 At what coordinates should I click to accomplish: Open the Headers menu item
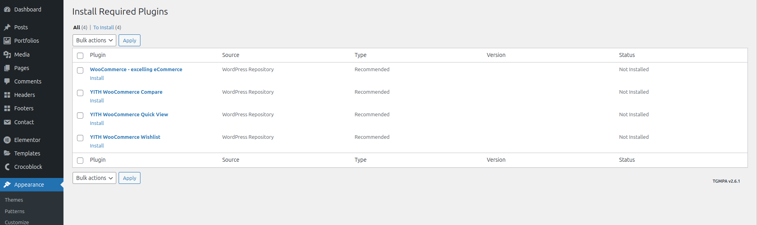[32, 95]
